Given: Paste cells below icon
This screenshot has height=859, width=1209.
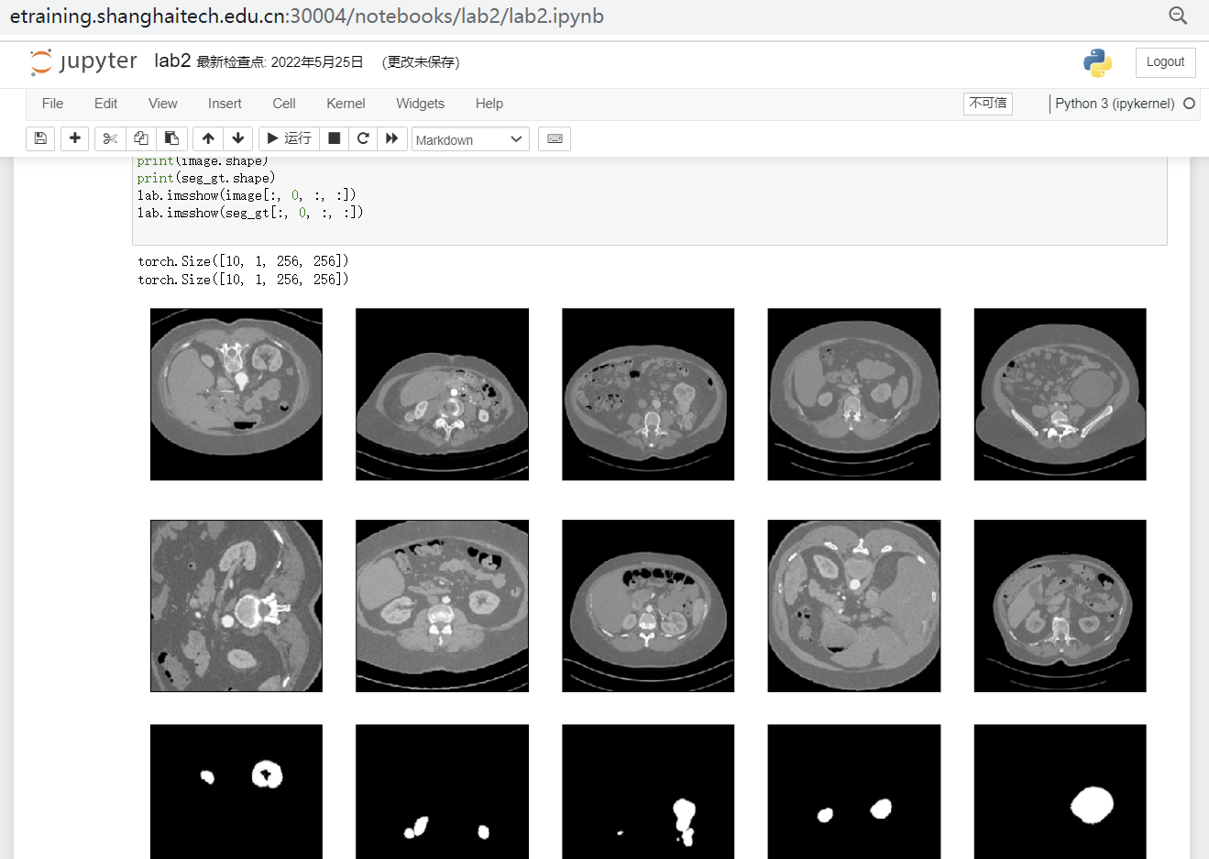Looking at the screenshot, I should (171, 138).
